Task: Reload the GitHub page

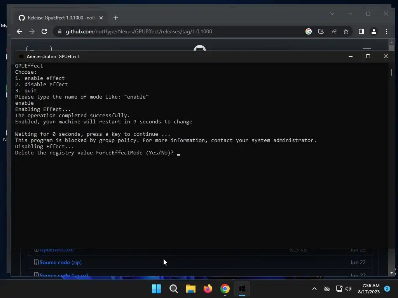Action: (44, 31)
